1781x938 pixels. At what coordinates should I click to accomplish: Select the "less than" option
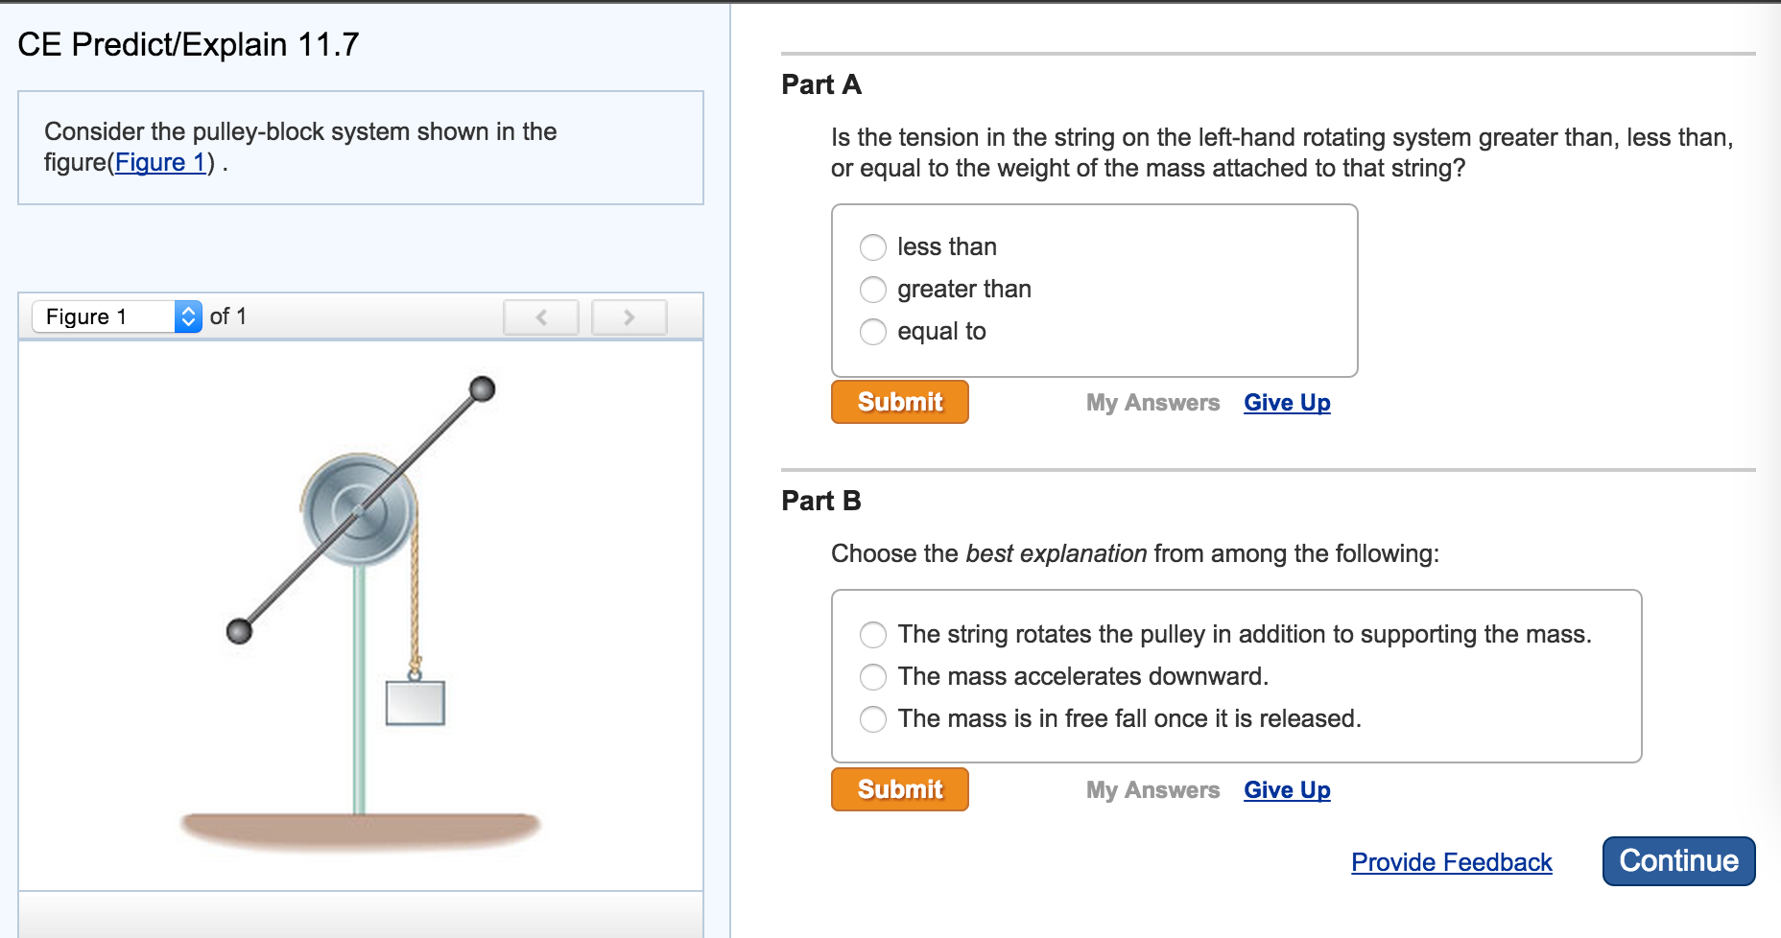click(x=872, y=247)
